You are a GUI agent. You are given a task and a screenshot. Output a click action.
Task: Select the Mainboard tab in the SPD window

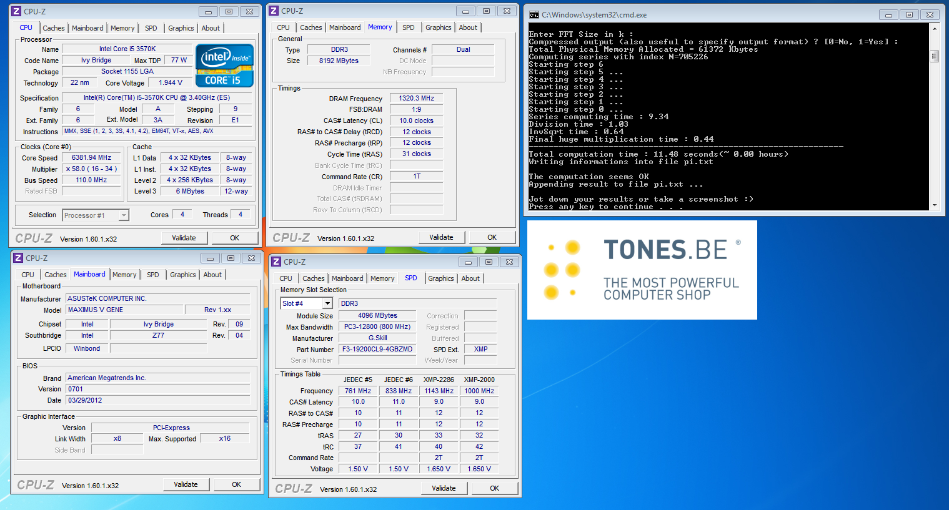(x=347, y=278)
